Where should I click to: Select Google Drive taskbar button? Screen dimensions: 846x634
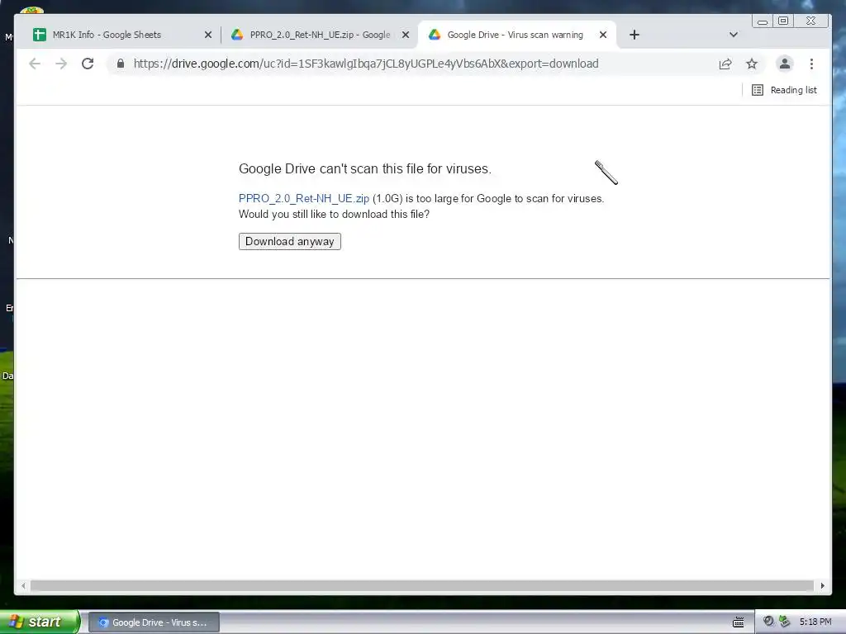[154, 622]
